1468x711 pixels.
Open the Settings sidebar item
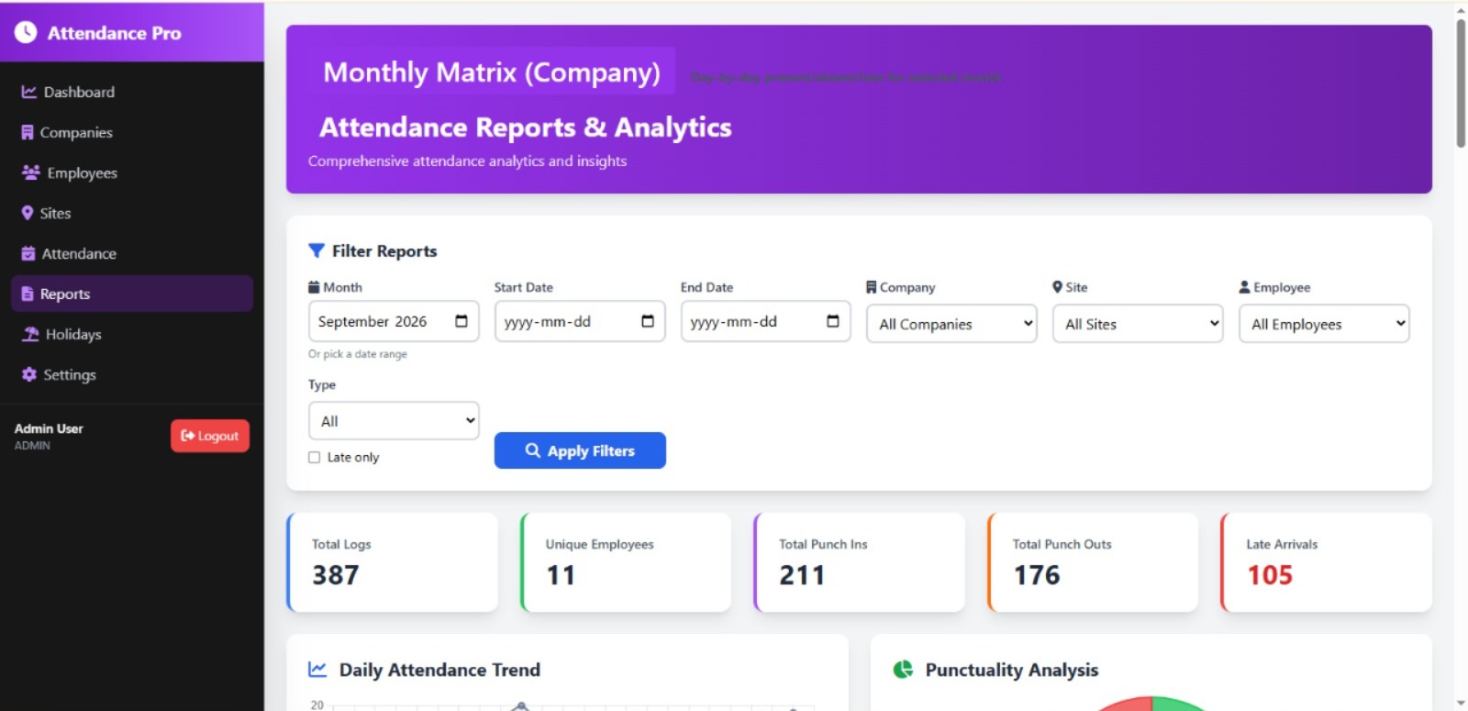click(x=132, y=374)
